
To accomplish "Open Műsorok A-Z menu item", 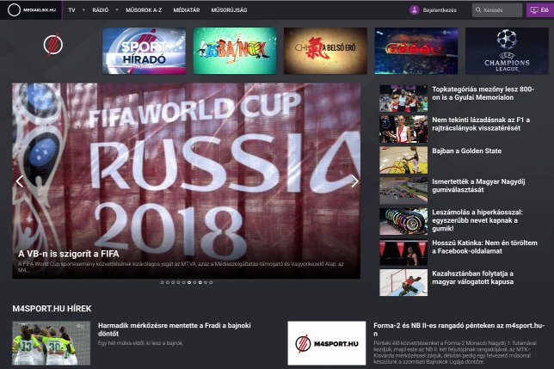I will click(x=144, y=9).
